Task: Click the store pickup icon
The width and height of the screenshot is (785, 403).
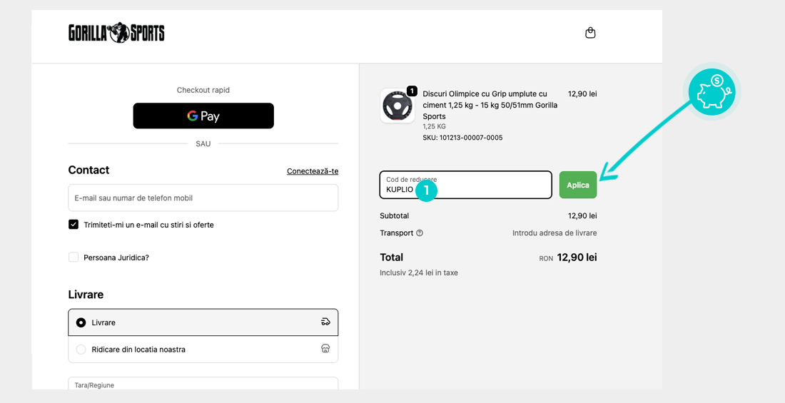Action: click(325, 350)
